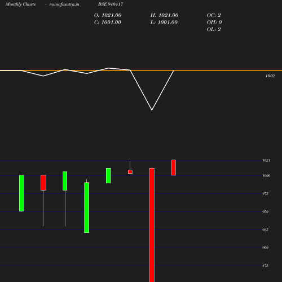Click the 975 price axis label
Image resolution: width=282 pixels, height=282 pixels.
tap(265, 193)
